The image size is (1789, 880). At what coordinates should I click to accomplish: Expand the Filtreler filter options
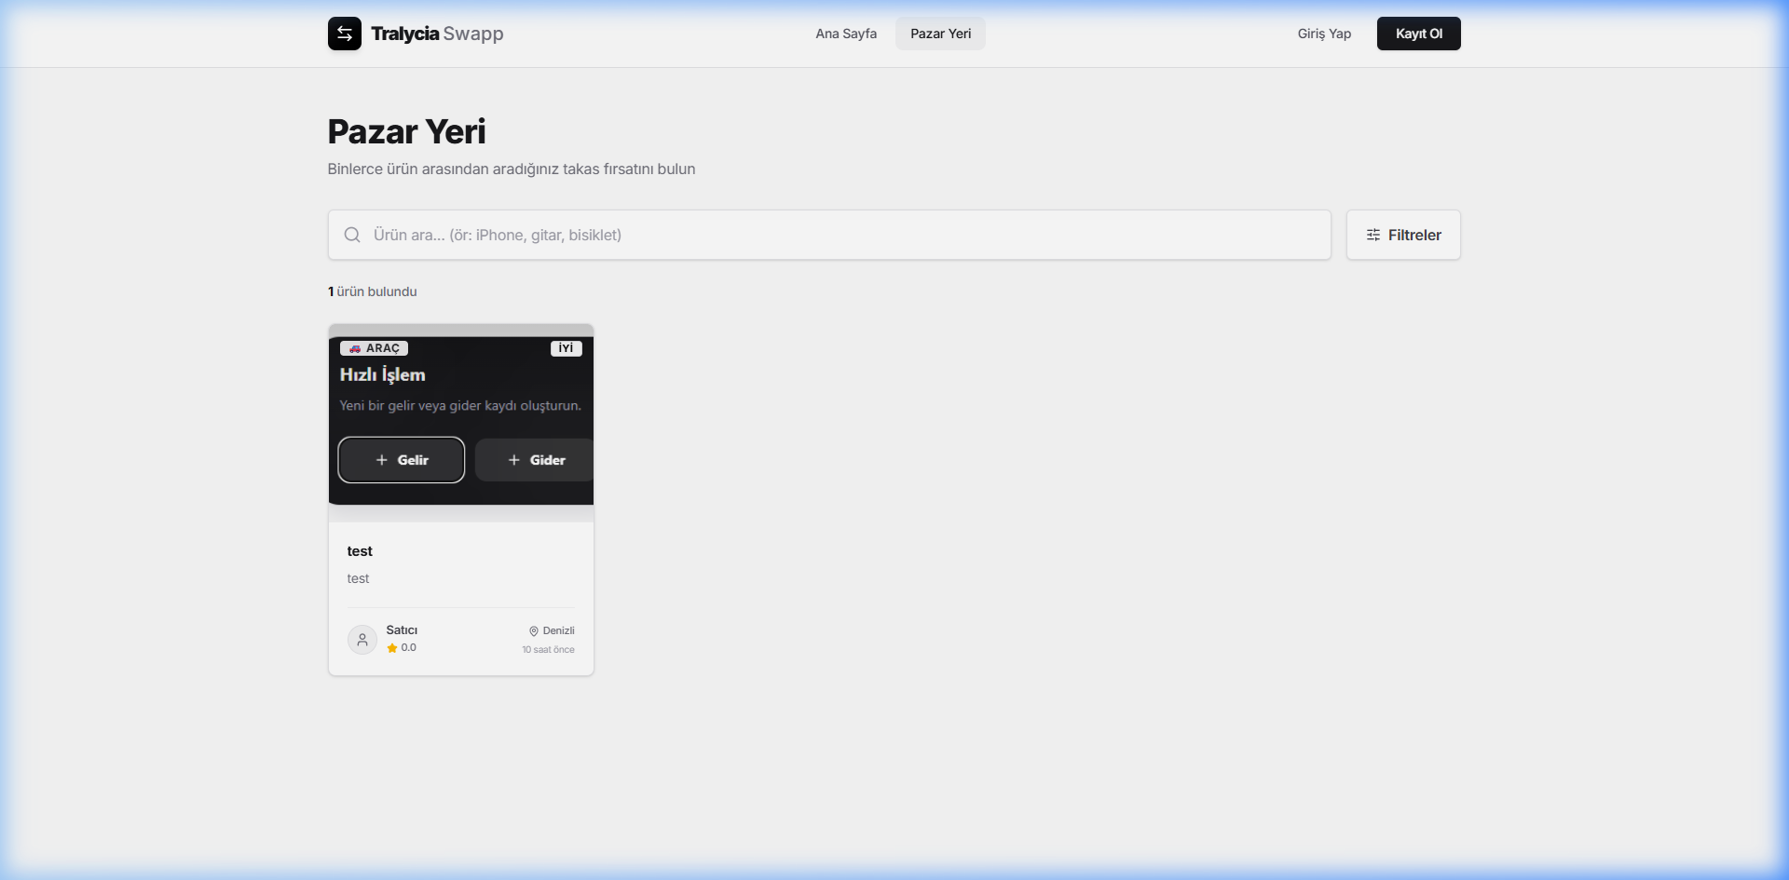pyautogui.click(x=1402, y=235)
